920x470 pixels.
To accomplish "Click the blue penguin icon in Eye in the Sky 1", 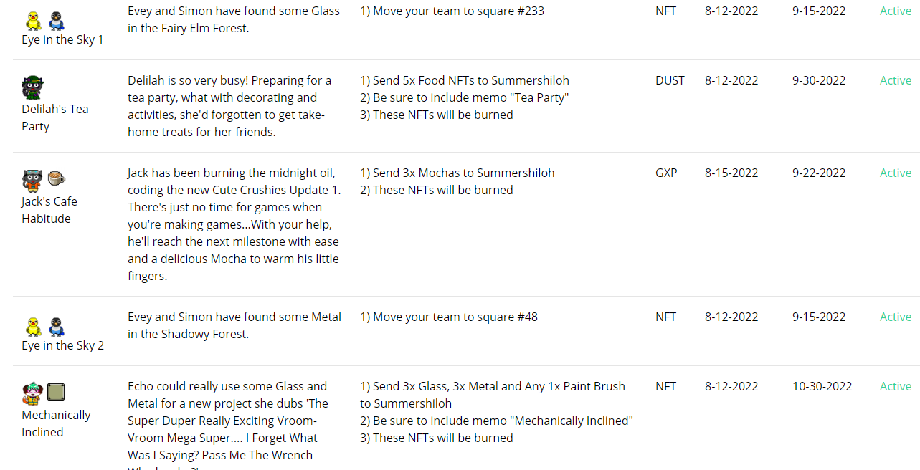I will tap(57, 20).
